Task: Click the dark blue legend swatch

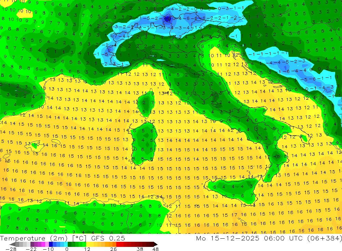Action: click(x=51, y=244)
